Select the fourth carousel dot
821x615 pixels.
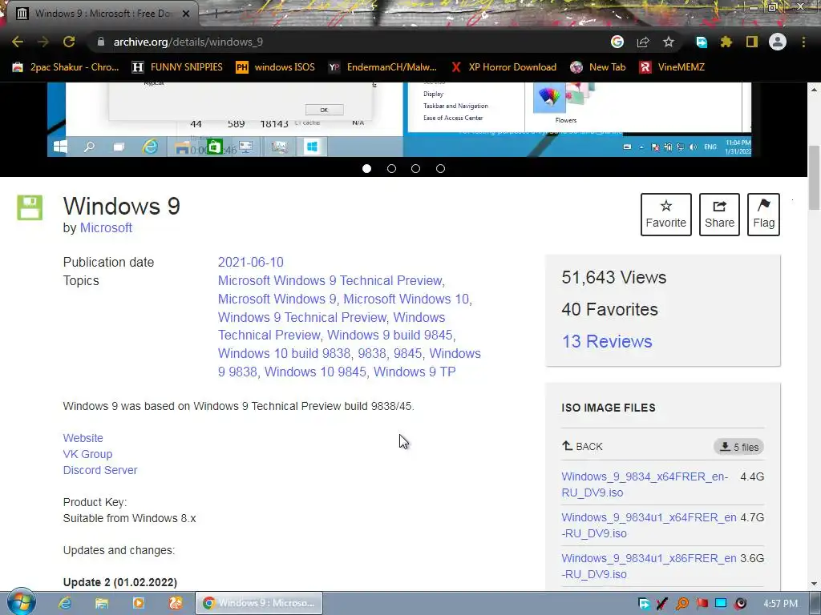pyautogui.click(x=440, y=168)
